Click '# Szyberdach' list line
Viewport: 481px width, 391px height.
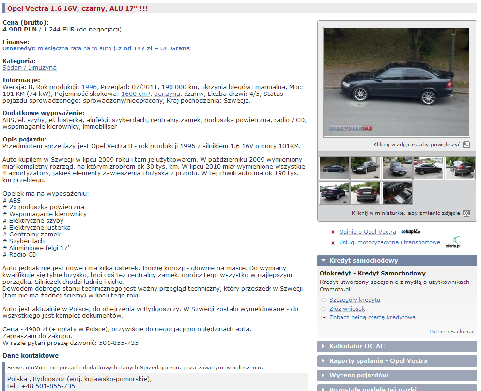click(x=24, y=241)
